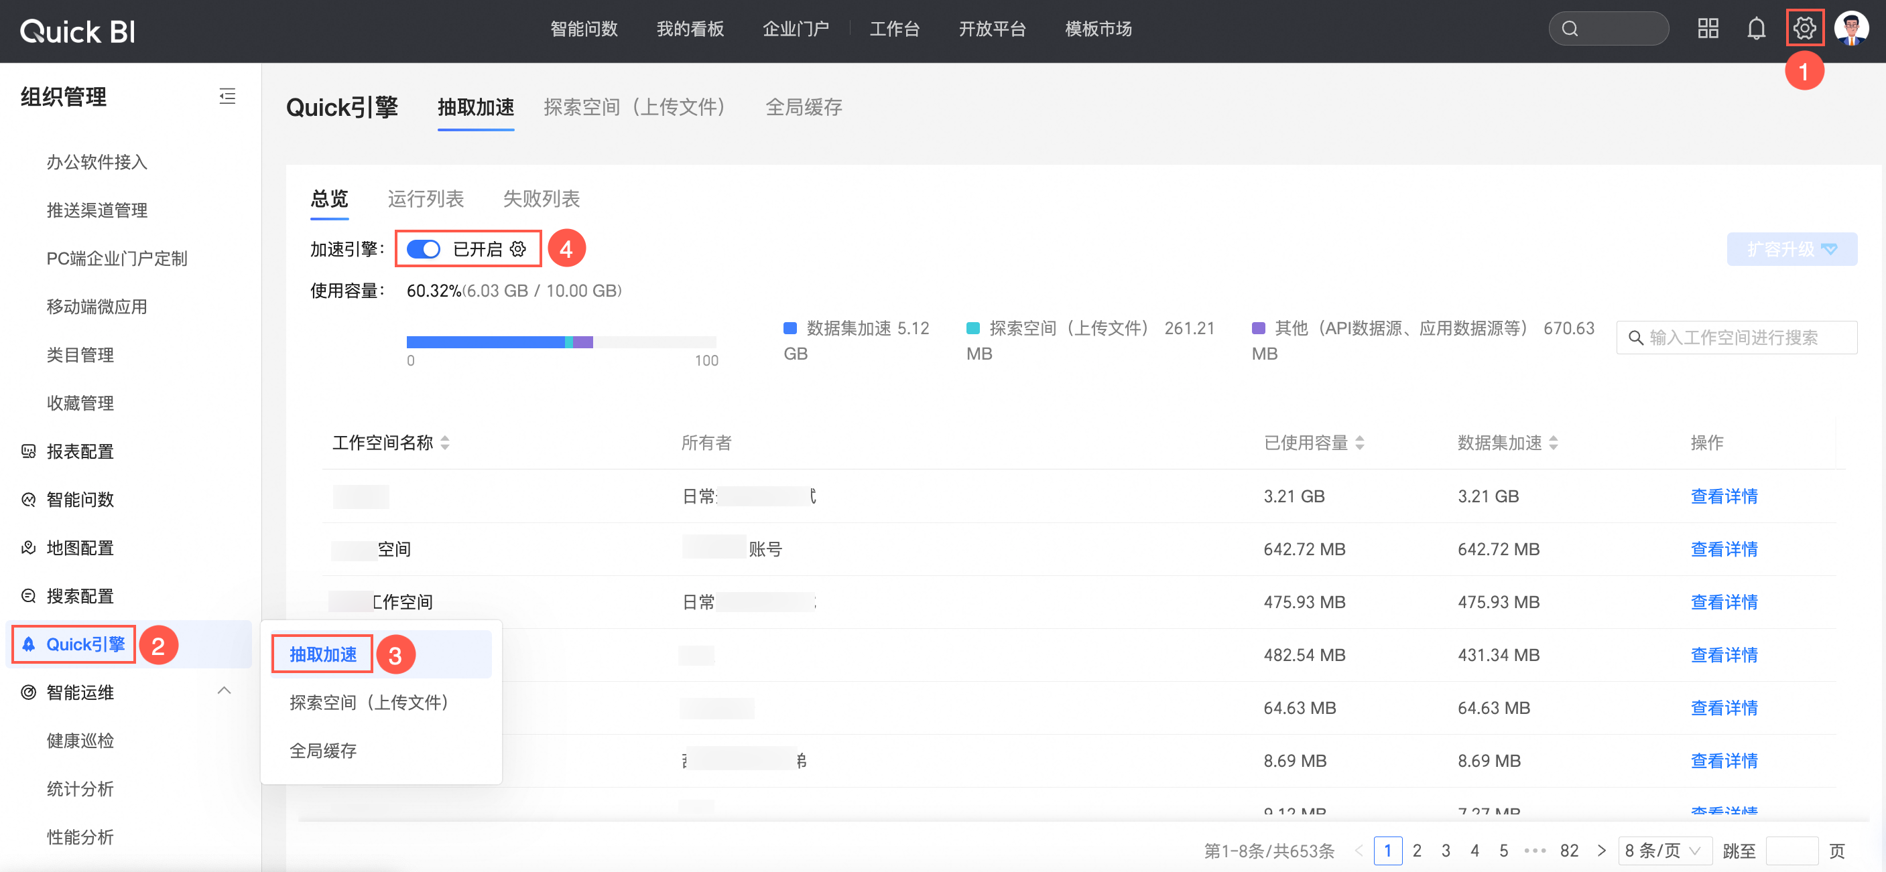Click the Quick BI logo
Viewport: 1886px width, 872px height.
point(78,31)
